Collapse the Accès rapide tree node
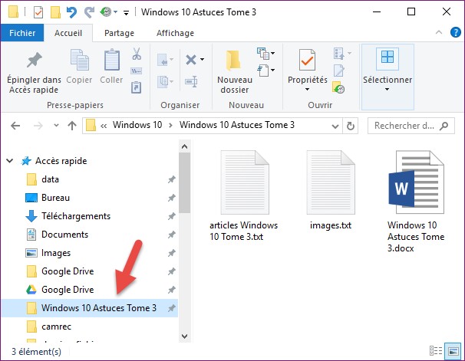The width and height of the screenshot is (465, 361). [x=10, y=161]
